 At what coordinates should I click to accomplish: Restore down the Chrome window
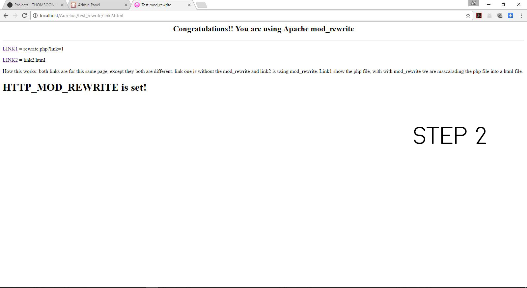(x=504, y=4)
